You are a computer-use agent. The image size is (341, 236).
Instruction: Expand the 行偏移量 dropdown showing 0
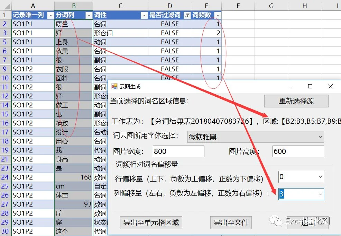coord(320,177)
